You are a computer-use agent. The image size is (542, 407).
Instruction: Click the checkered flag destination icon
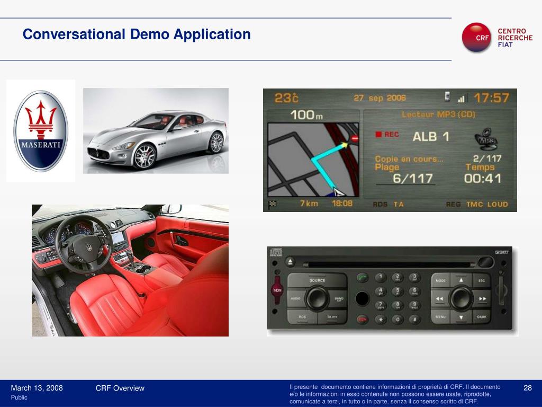pyautogui.click(x=272, y=204)
